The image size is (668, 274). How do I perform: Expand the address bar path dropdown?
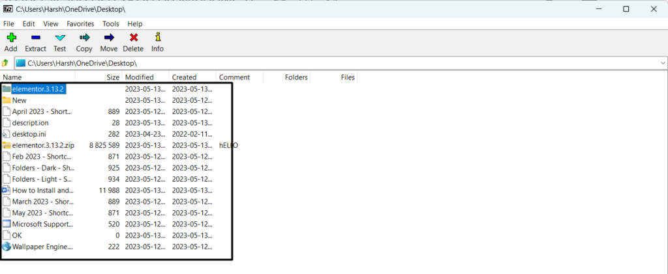coord(661,63)
